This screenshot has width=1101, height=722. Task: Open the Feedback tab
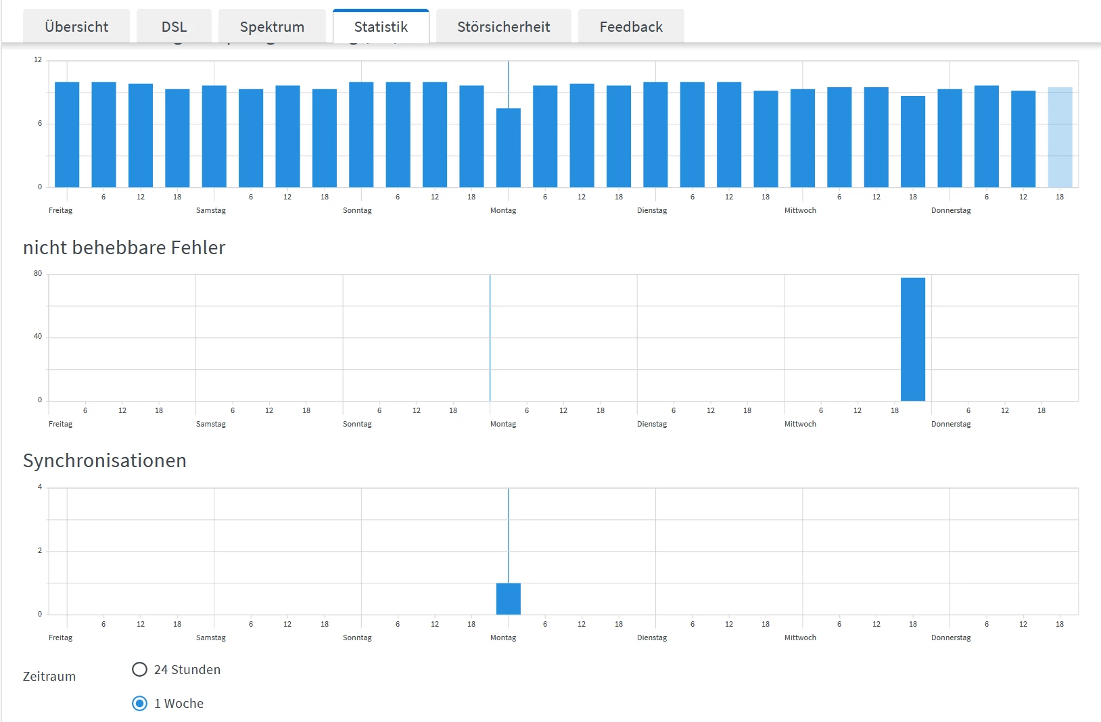pyautogui.click(x=631, y=26)
